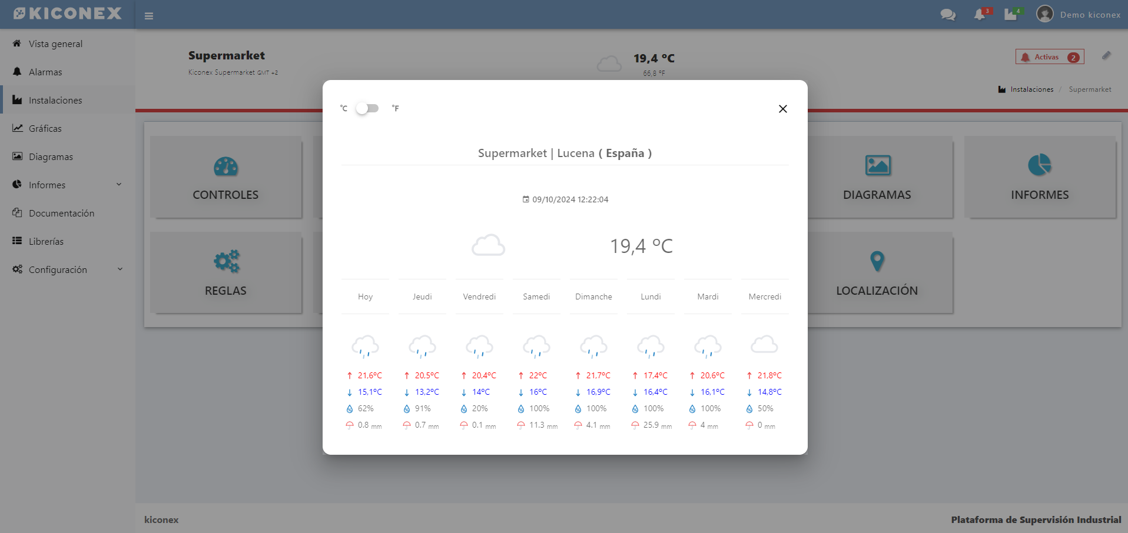This screenshot has height=533, width=1128.
Task: Select Gráficas in the sidebar
Action: [45, 128]
